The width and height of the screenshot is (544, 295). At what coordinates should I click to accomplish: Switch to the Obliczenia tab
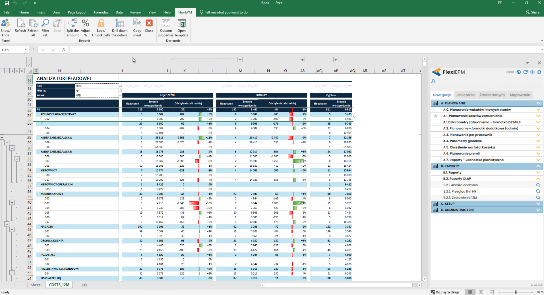pyautogui.click(x=465, y=95)
